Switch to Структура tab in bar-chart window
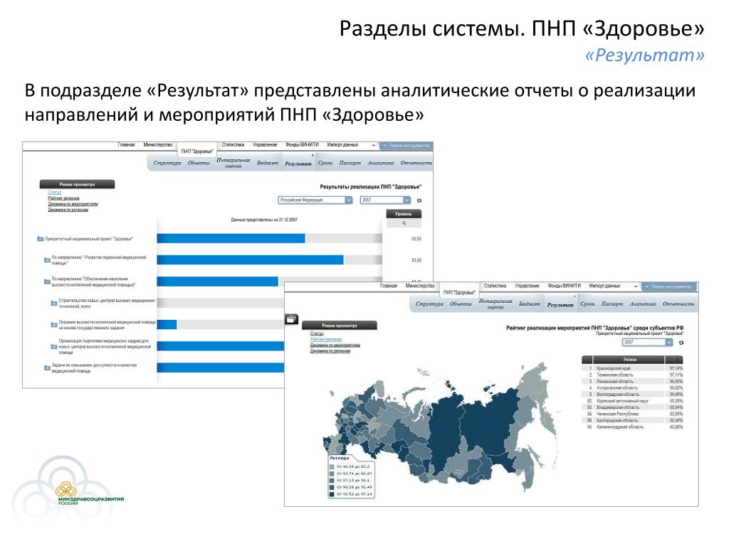Viewport: 729px width, 546px height. 167,163
